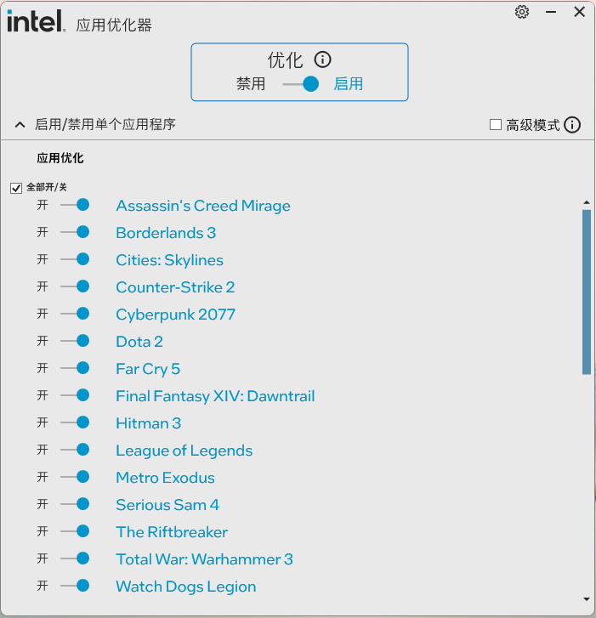
Task: Uncheck the 全部开/关 checkbox
Action: coord(16,188)
